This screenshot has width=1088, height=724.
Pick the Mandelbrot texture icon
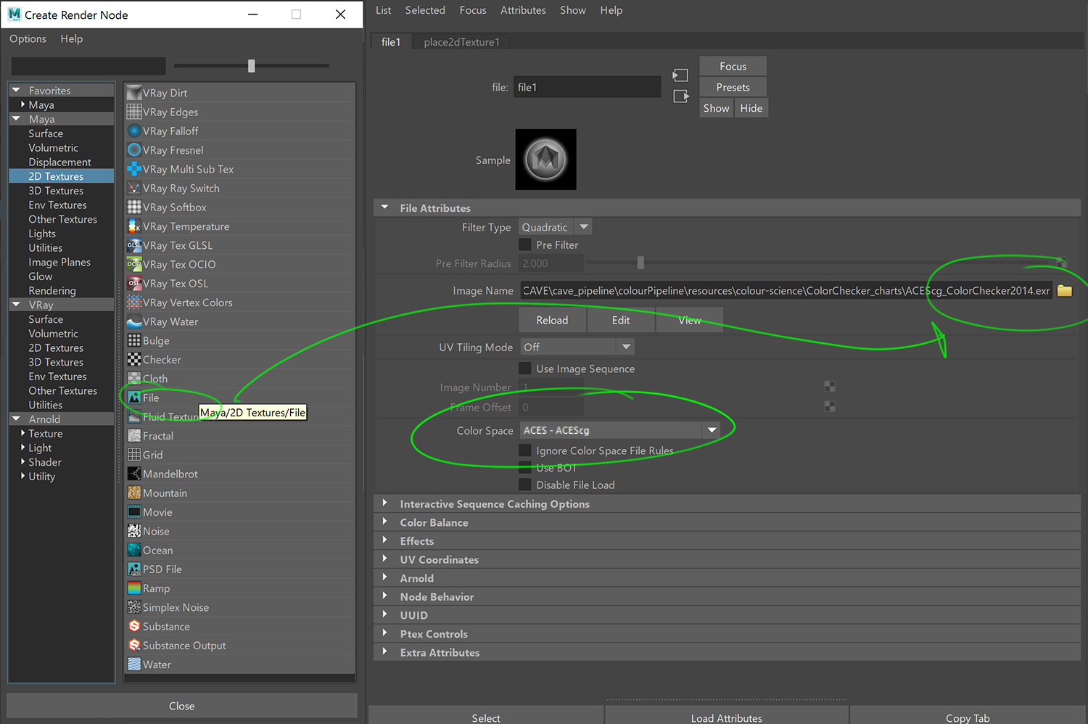tap(134, 474)
